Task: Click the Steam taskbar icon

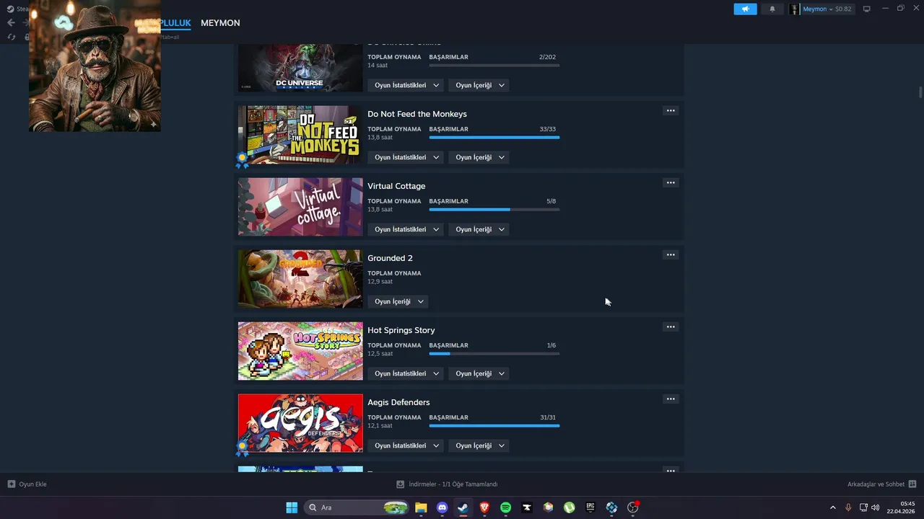Action: [463, 507]
